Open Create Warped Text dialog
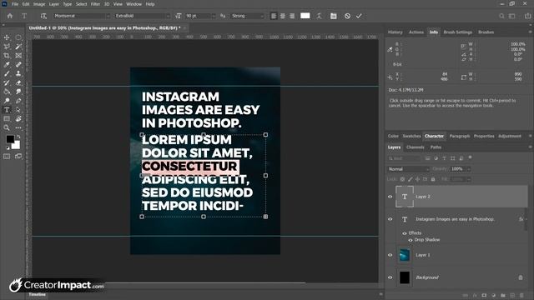 [319, 16]
